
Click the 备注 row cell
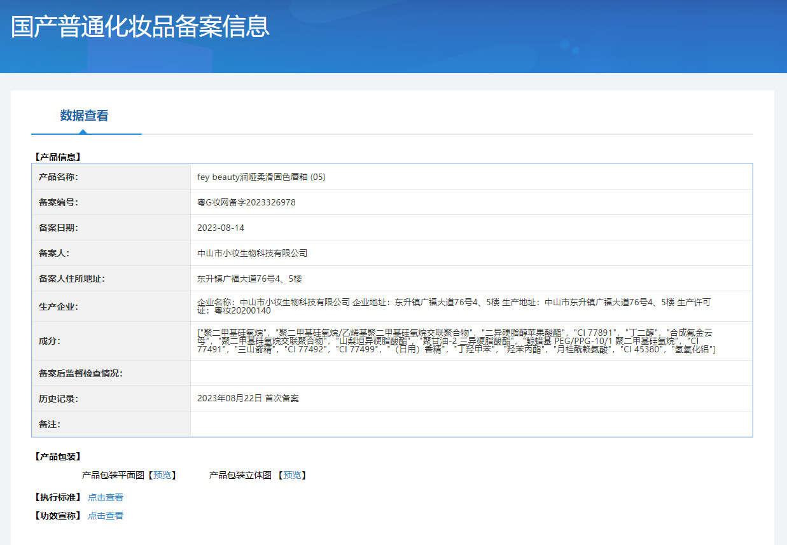(445, 424)
